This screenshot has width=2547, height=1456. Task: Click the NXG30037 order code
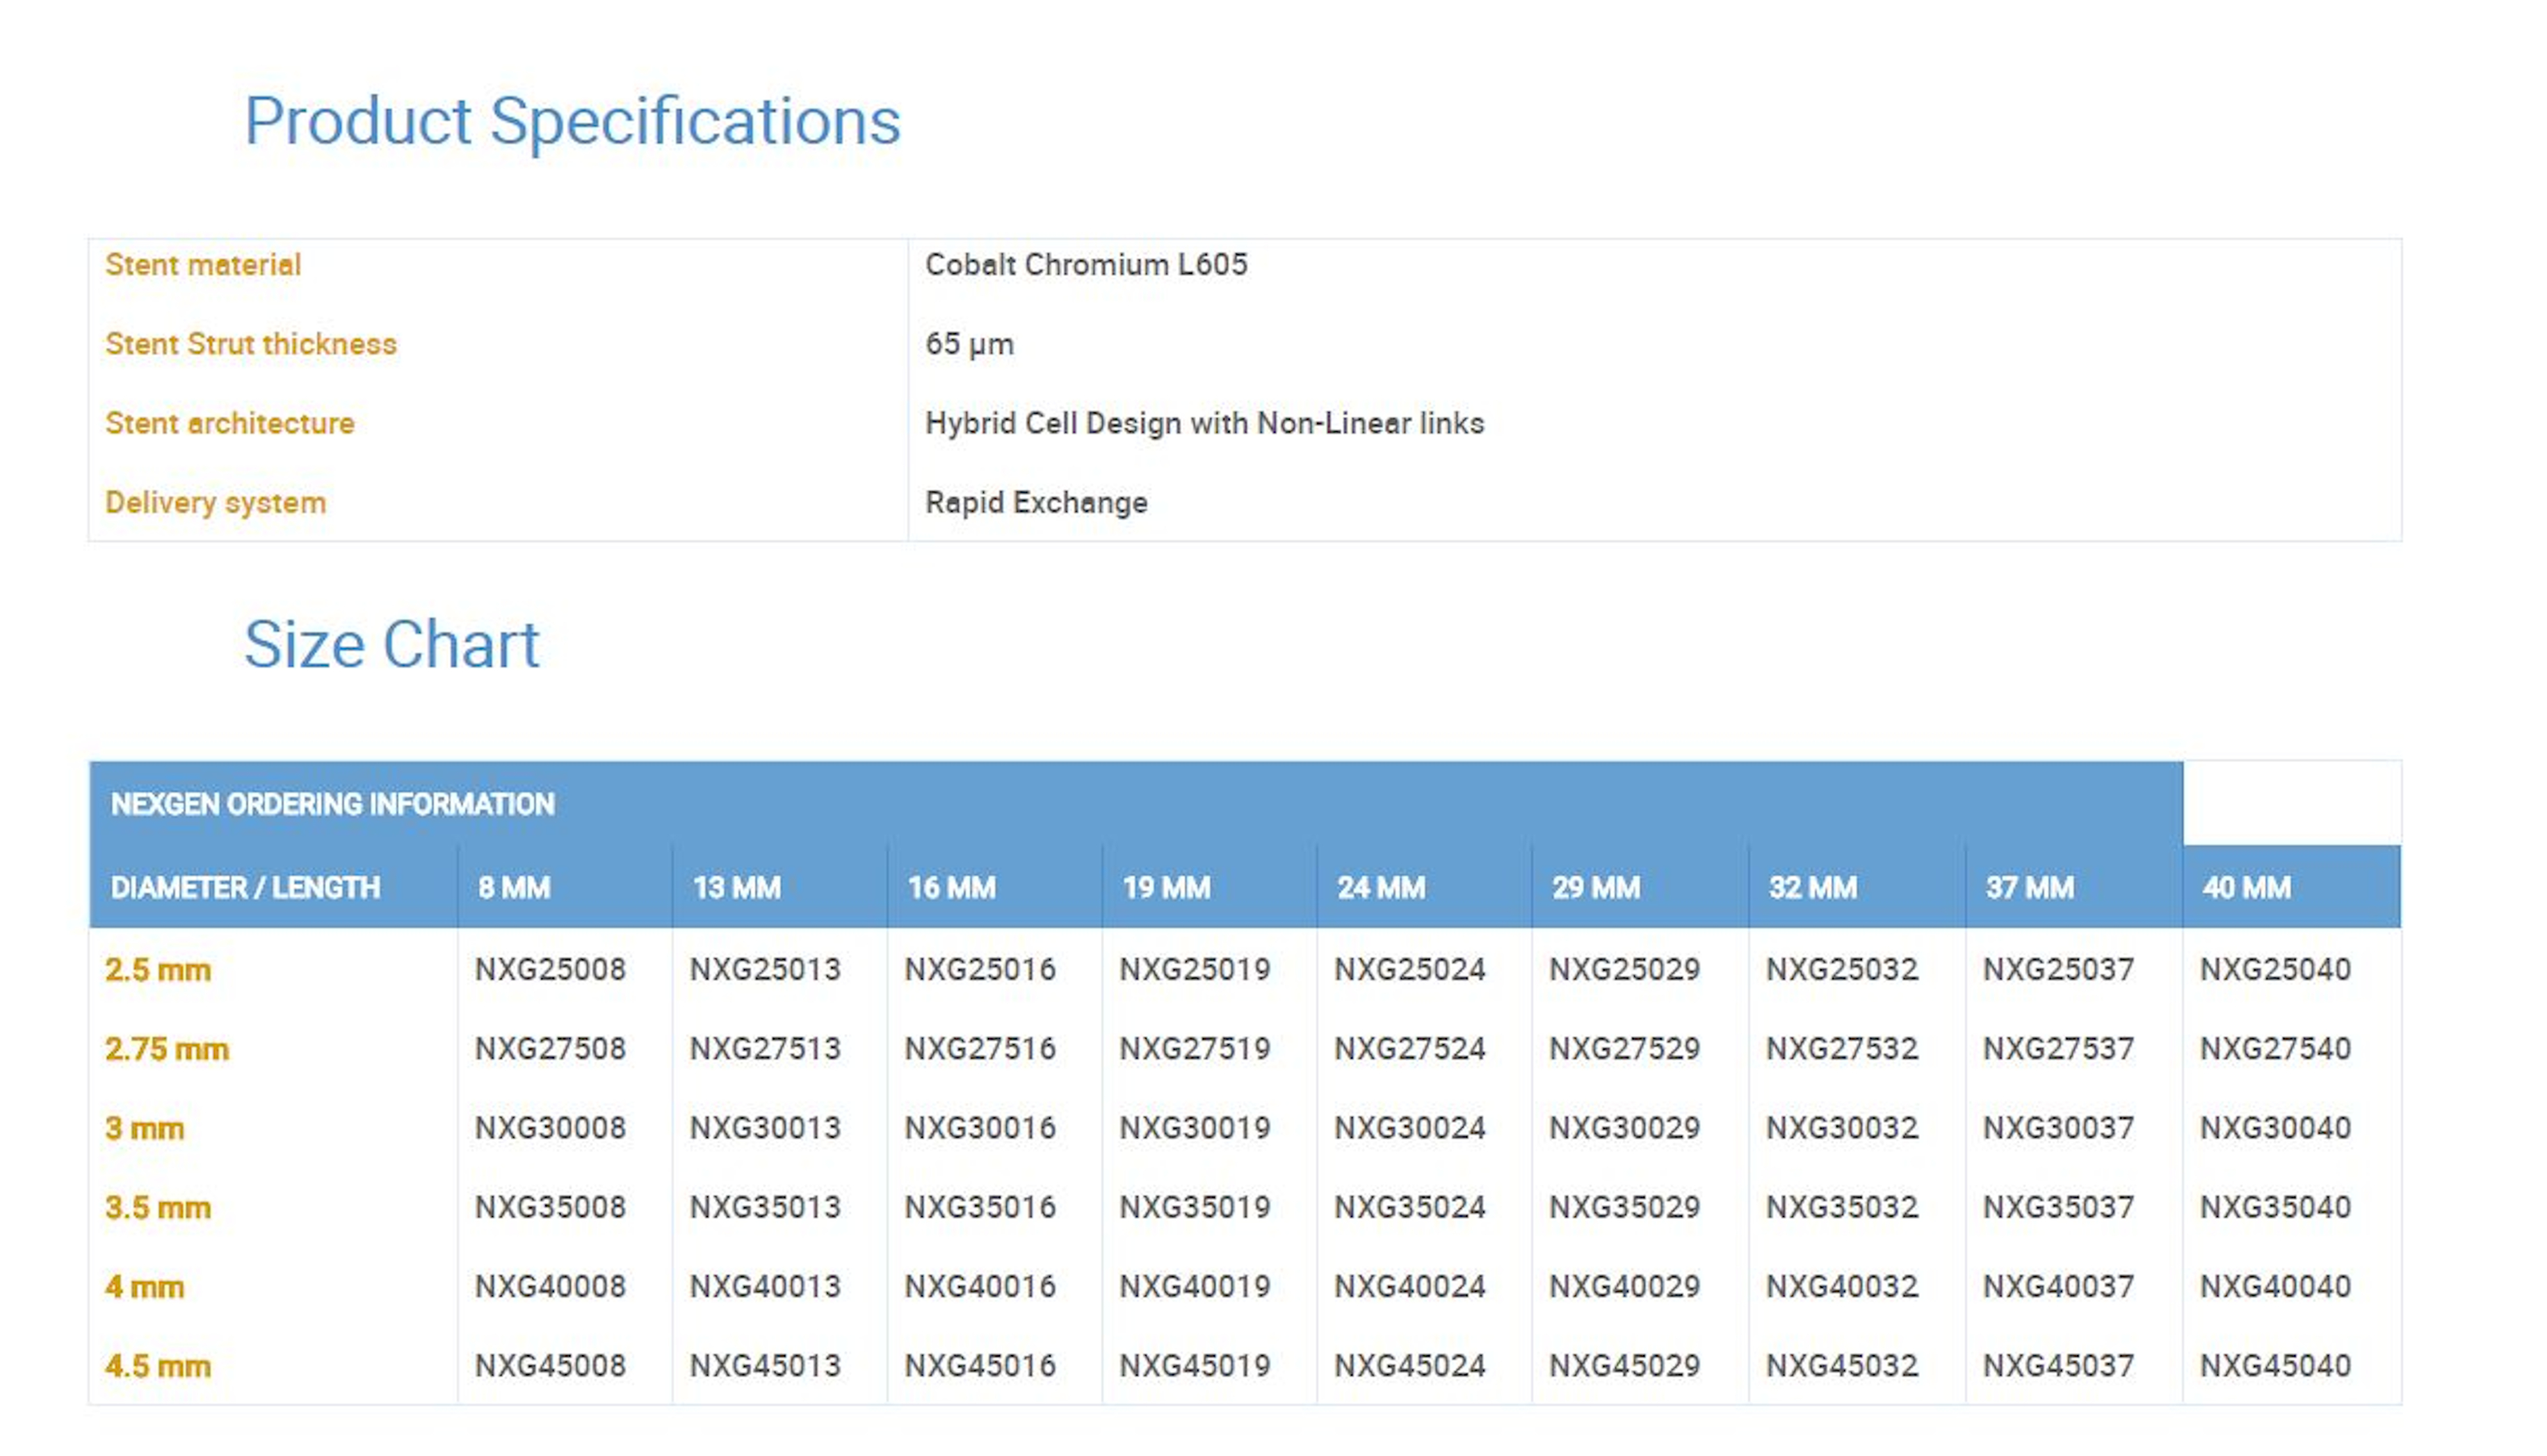pyautogui.click(x=2059, y=1128)
